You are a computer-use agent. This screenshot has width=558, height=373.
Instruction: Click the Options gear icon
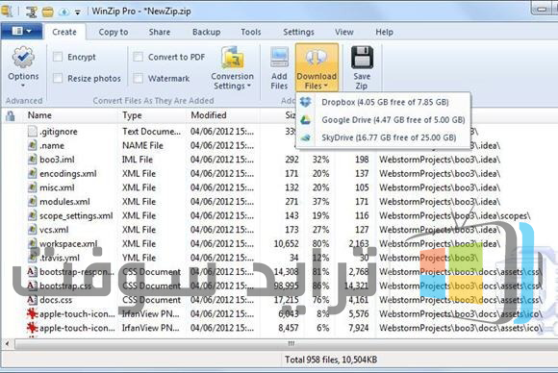[x=23, y=57]
